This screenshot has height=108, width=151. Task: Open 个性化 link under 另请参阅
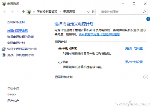pyautogui.click(x=12, y=95)
